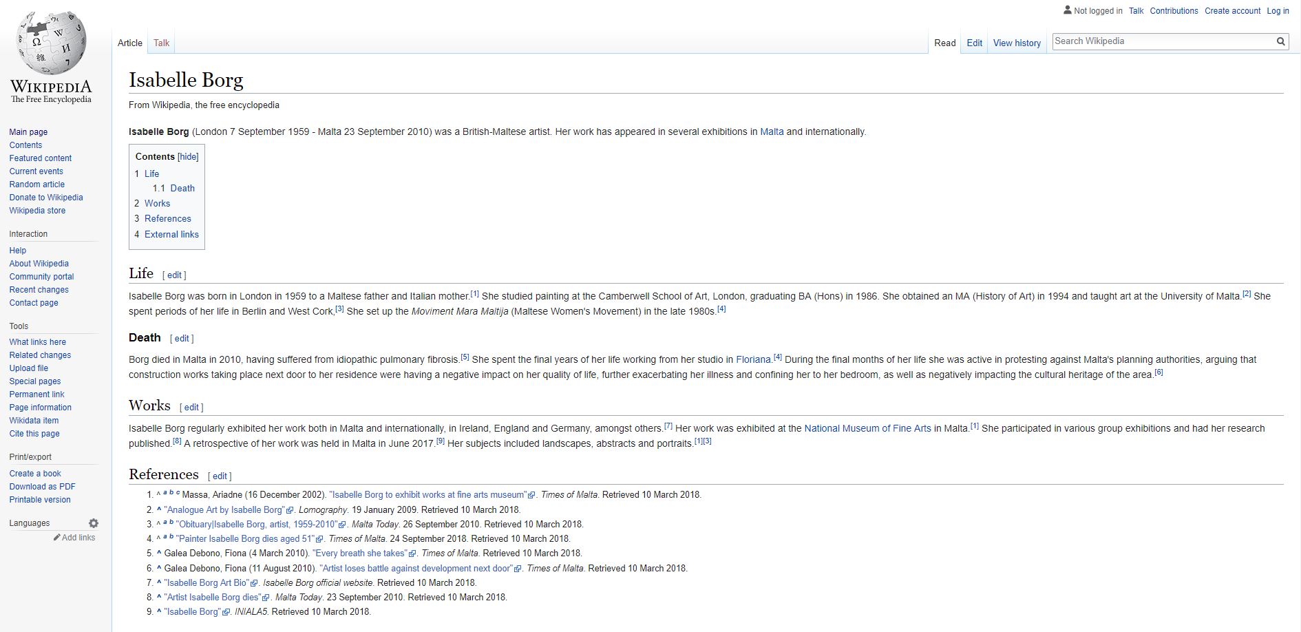The height and width of the screenshot is (632, 1301).
Task: Click the search magnifying glass icon
Action: [x=1280, y=41]
